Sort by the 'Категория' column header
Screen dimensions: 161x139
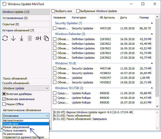85,18
